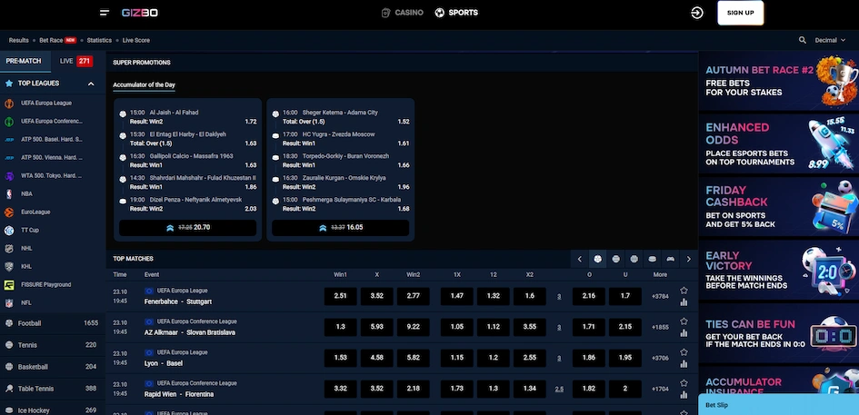The height and width of the screenshot is (415, 859).
Task: Open +3784 more markets for Fenerbahce match
Action: coord(660,297)
